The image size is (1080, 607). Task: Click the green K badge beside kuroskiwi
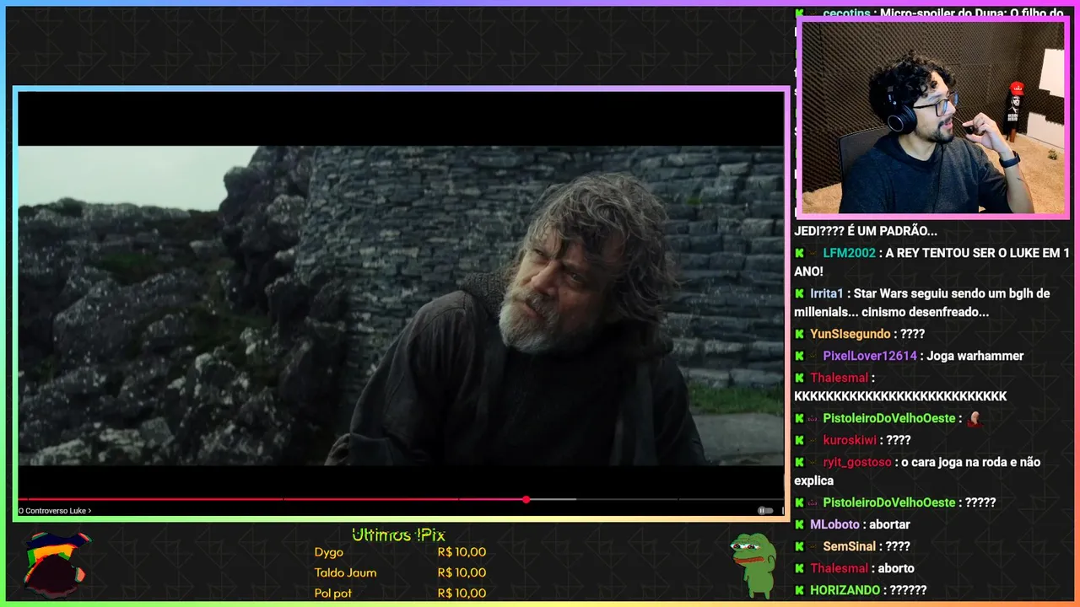coord(799,440)
